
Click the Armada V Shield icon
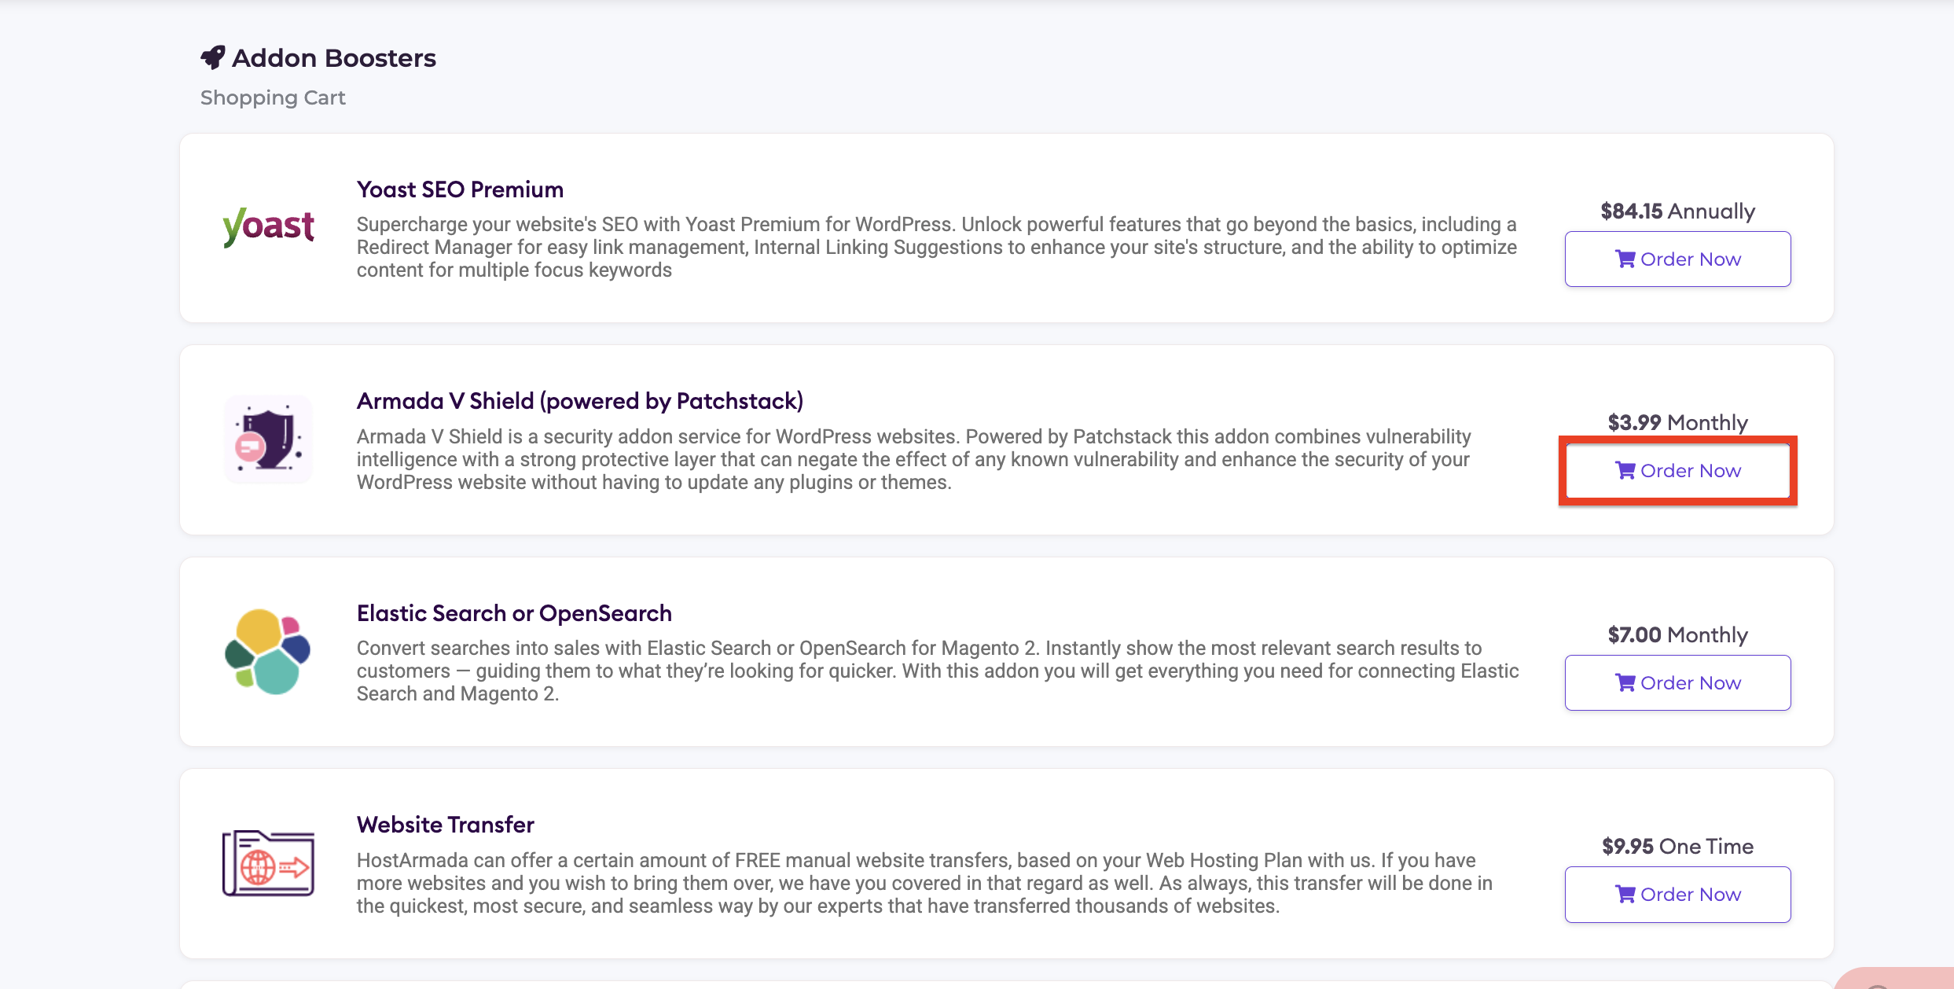pyautogui.click(x=269, y=439)
